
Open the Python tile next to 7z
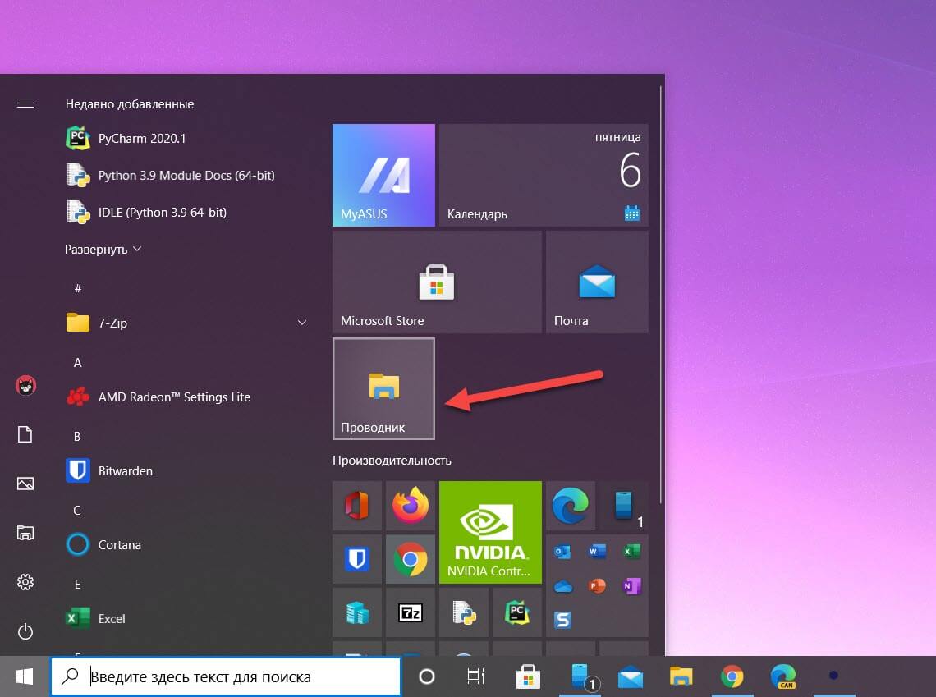pos(464,612)
